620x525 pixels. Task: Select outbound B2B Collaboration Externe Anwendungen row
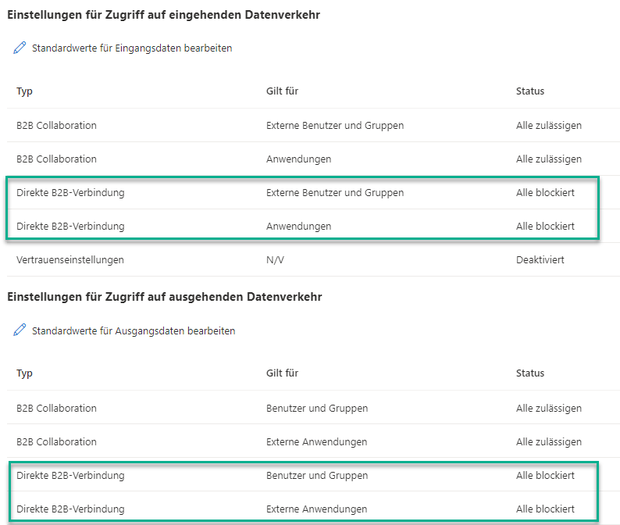pos(314,442)
